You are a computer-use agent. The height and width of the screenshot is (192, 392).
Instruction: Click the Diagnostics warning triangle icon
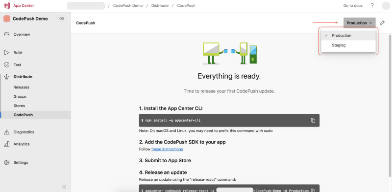(x=7, y=132)
